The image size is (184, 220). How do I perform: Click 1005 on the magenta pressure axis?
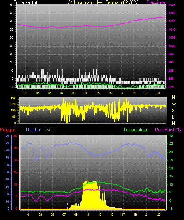coord(172,38)
